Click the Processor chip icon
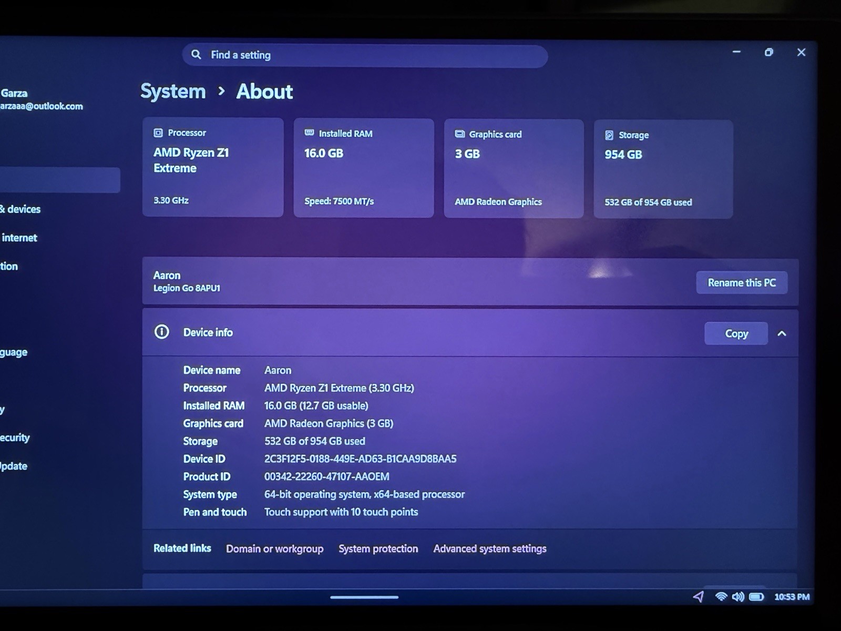Image resolution: width=841 pixels, height=631 pixels. pyautogui.click(x=158, y=133)
